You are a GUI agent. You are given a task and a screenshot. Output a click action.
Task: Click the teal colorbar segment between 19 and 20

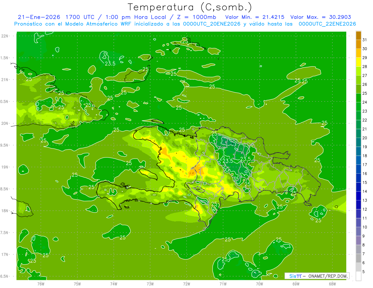click(358, 142)
